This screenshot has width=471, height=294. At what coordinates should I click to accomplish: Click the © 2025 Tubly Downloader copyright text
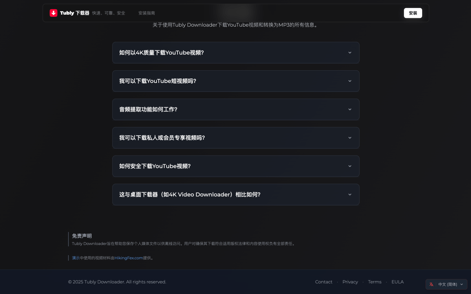pyautogui.click(x=117, y=282)
